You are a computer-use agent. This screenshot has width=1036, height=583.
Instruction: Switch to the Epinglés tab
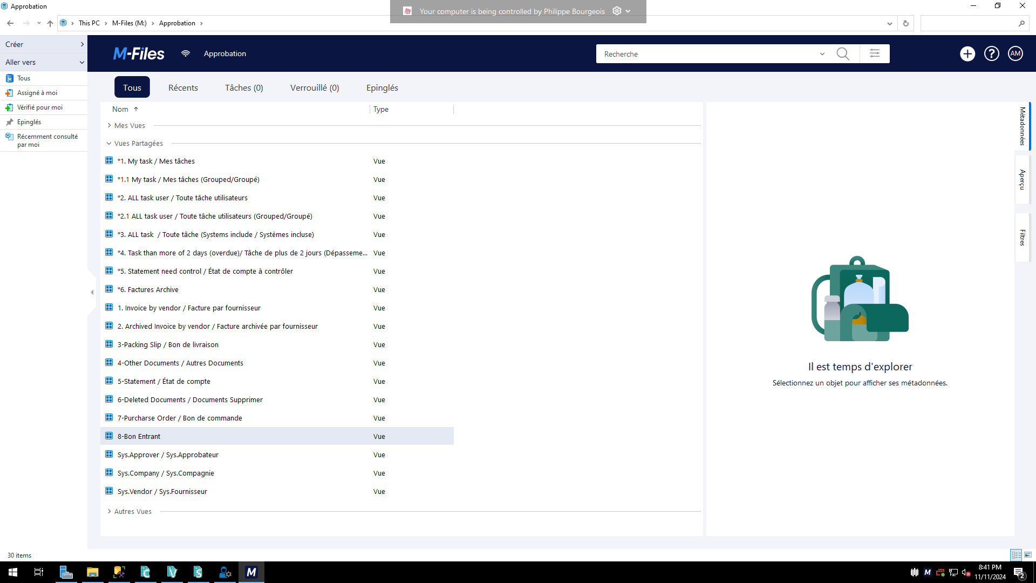[382, 87]
